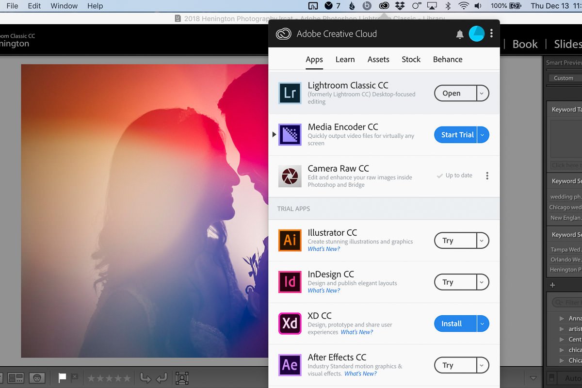Click the XD CC app icon
The image size is (582, 388).
[x=290, y=323]
